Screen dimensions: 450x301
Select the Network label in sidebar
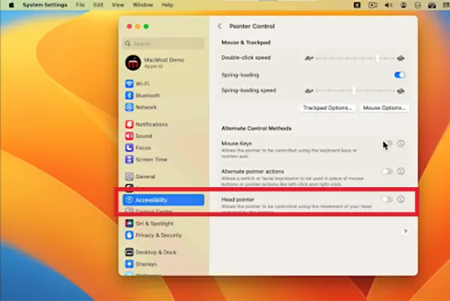(x=146, y=107)
